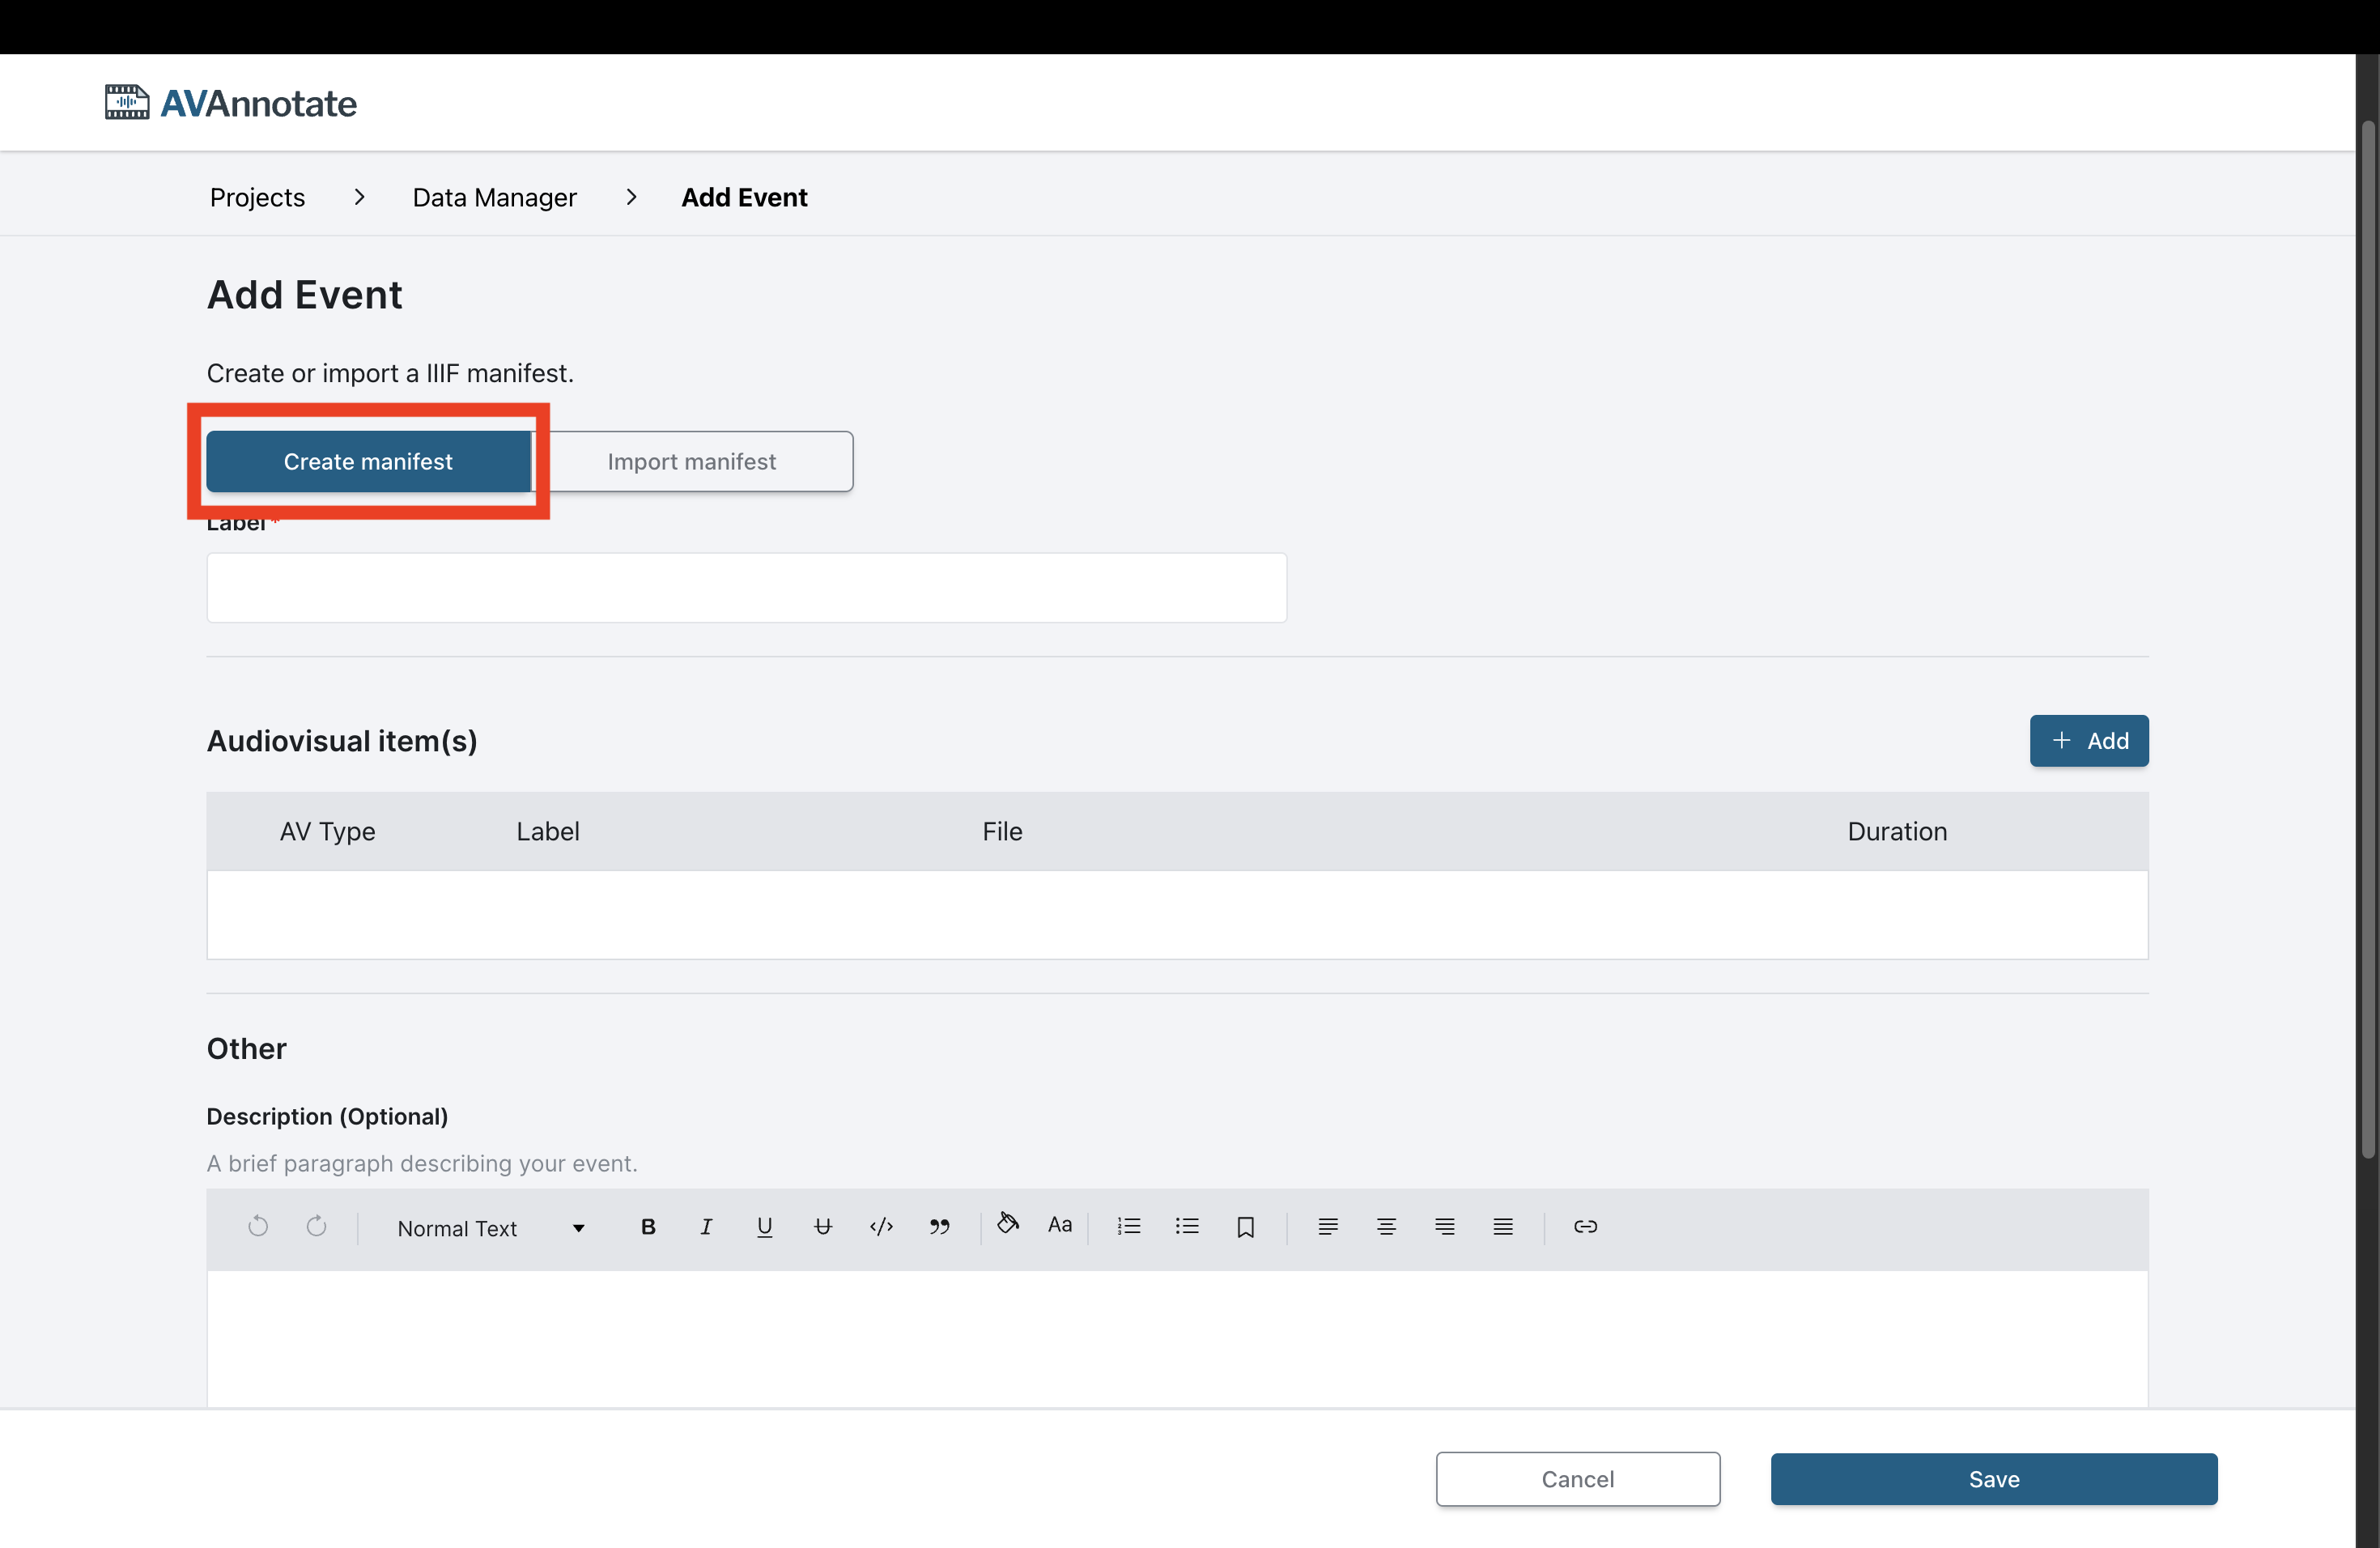Insert a code block via toolbar
The width and height of the screenshot is (2380, 1548).
[881, 1227]
